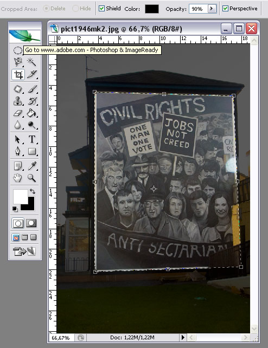The height and width of the screenshot is (348, 268).
Task: Click the Adobe Online feather banner
Action: tap(24, 36)
